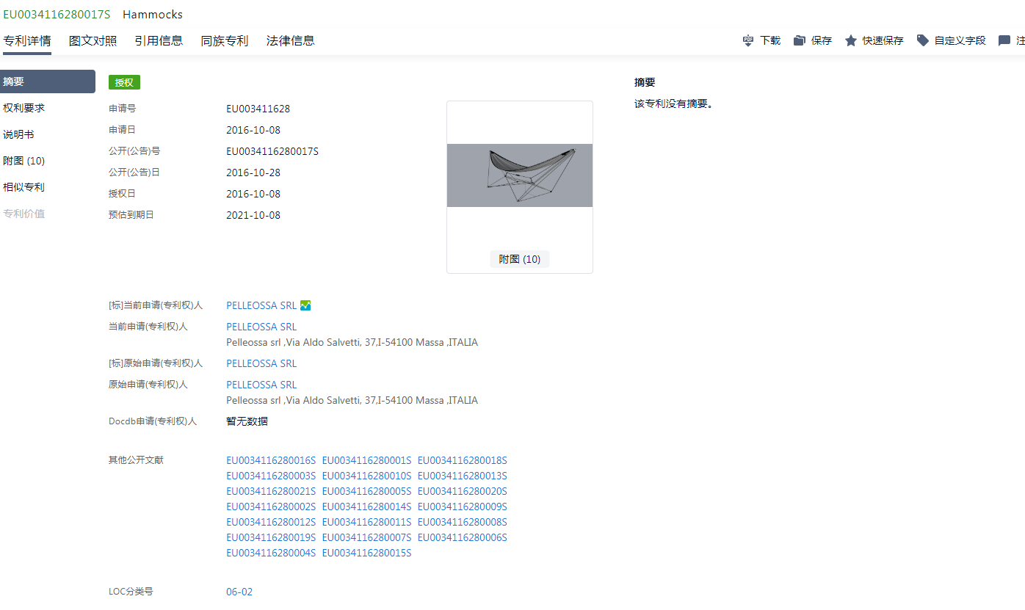Screen dimensions: 1025x610
Task: Open LOC classification 06-02 link
Action: point(239,592)
